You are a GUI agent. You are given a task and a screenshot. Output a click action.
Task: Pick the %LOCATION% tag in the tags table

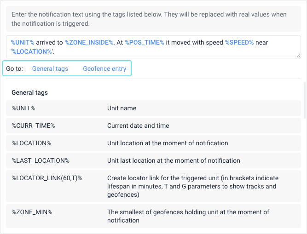[31, 143]
